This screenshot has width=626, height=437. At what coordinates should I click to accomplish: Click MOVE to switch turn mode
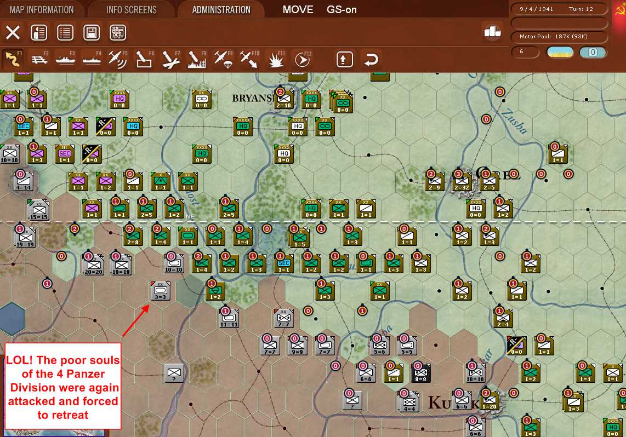[298, 9]
